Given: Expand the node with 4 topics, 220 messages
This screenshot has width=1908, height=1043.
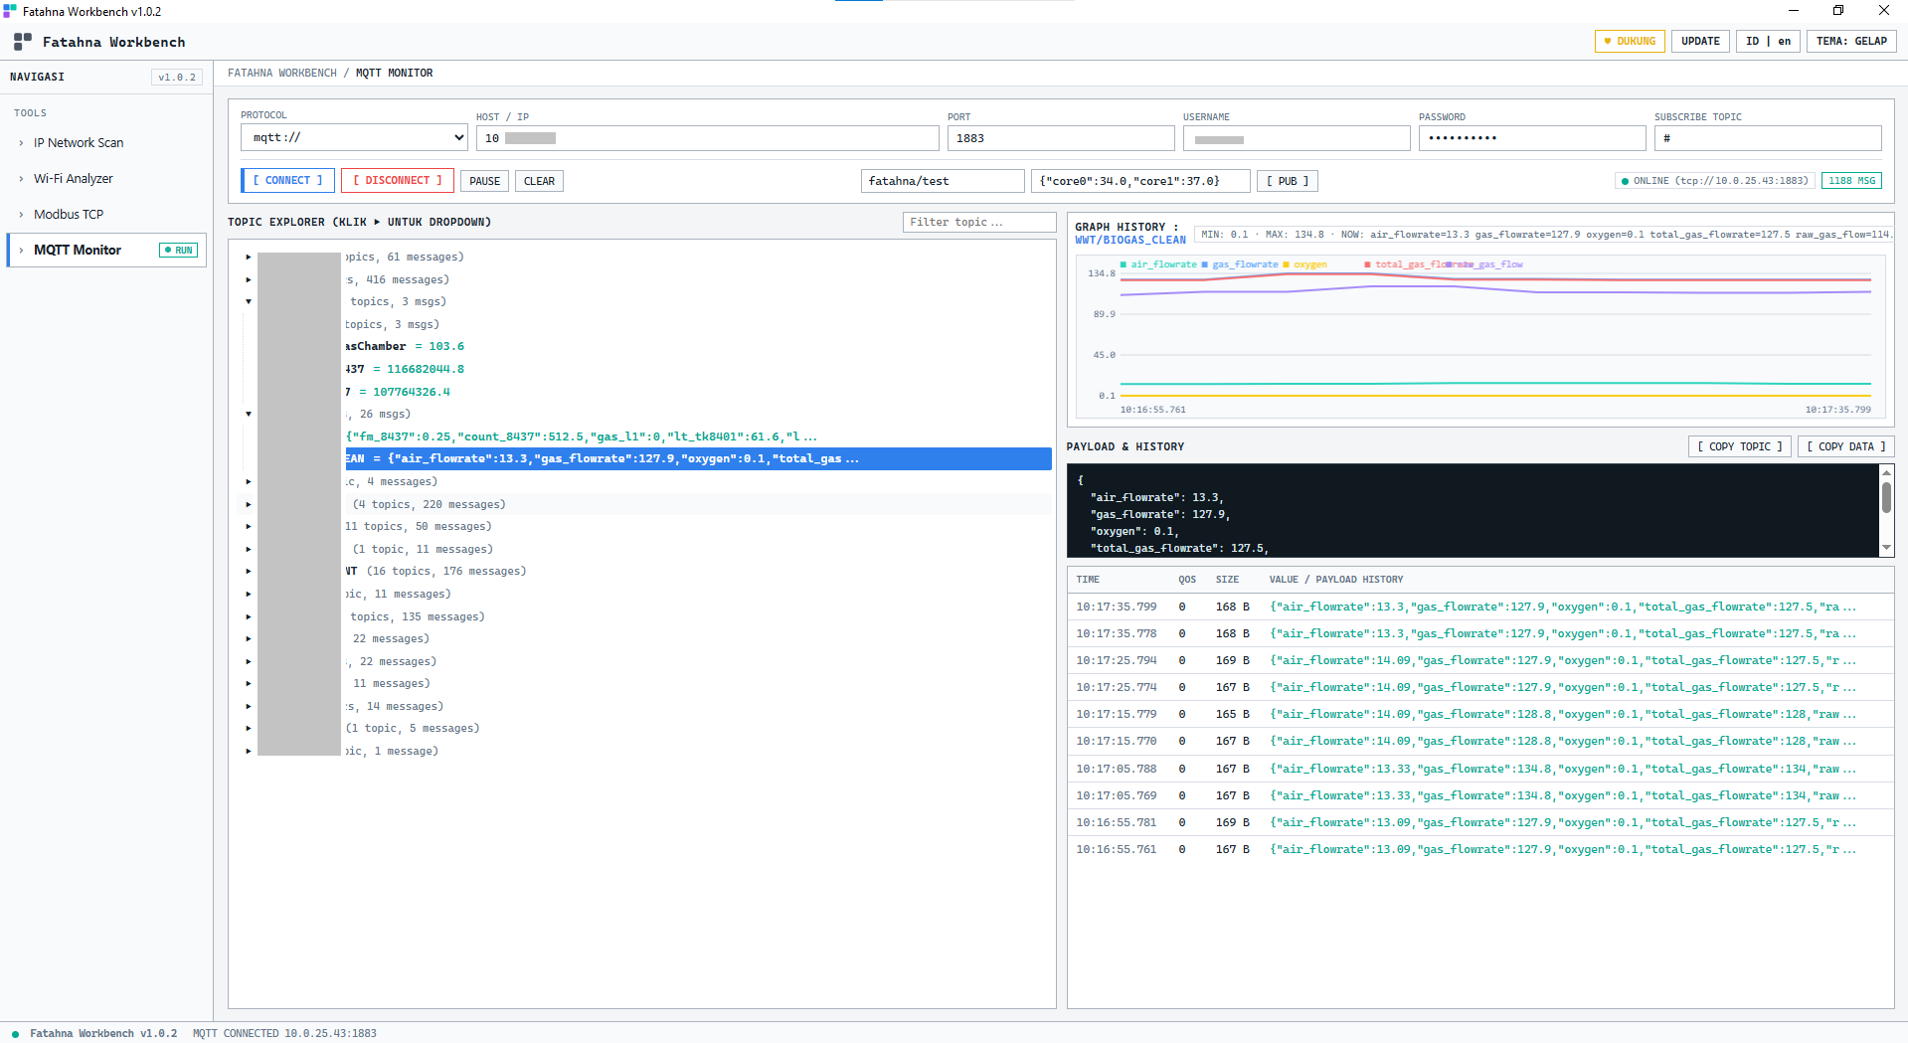Looking at the screenshot, I should pos(249,505).
